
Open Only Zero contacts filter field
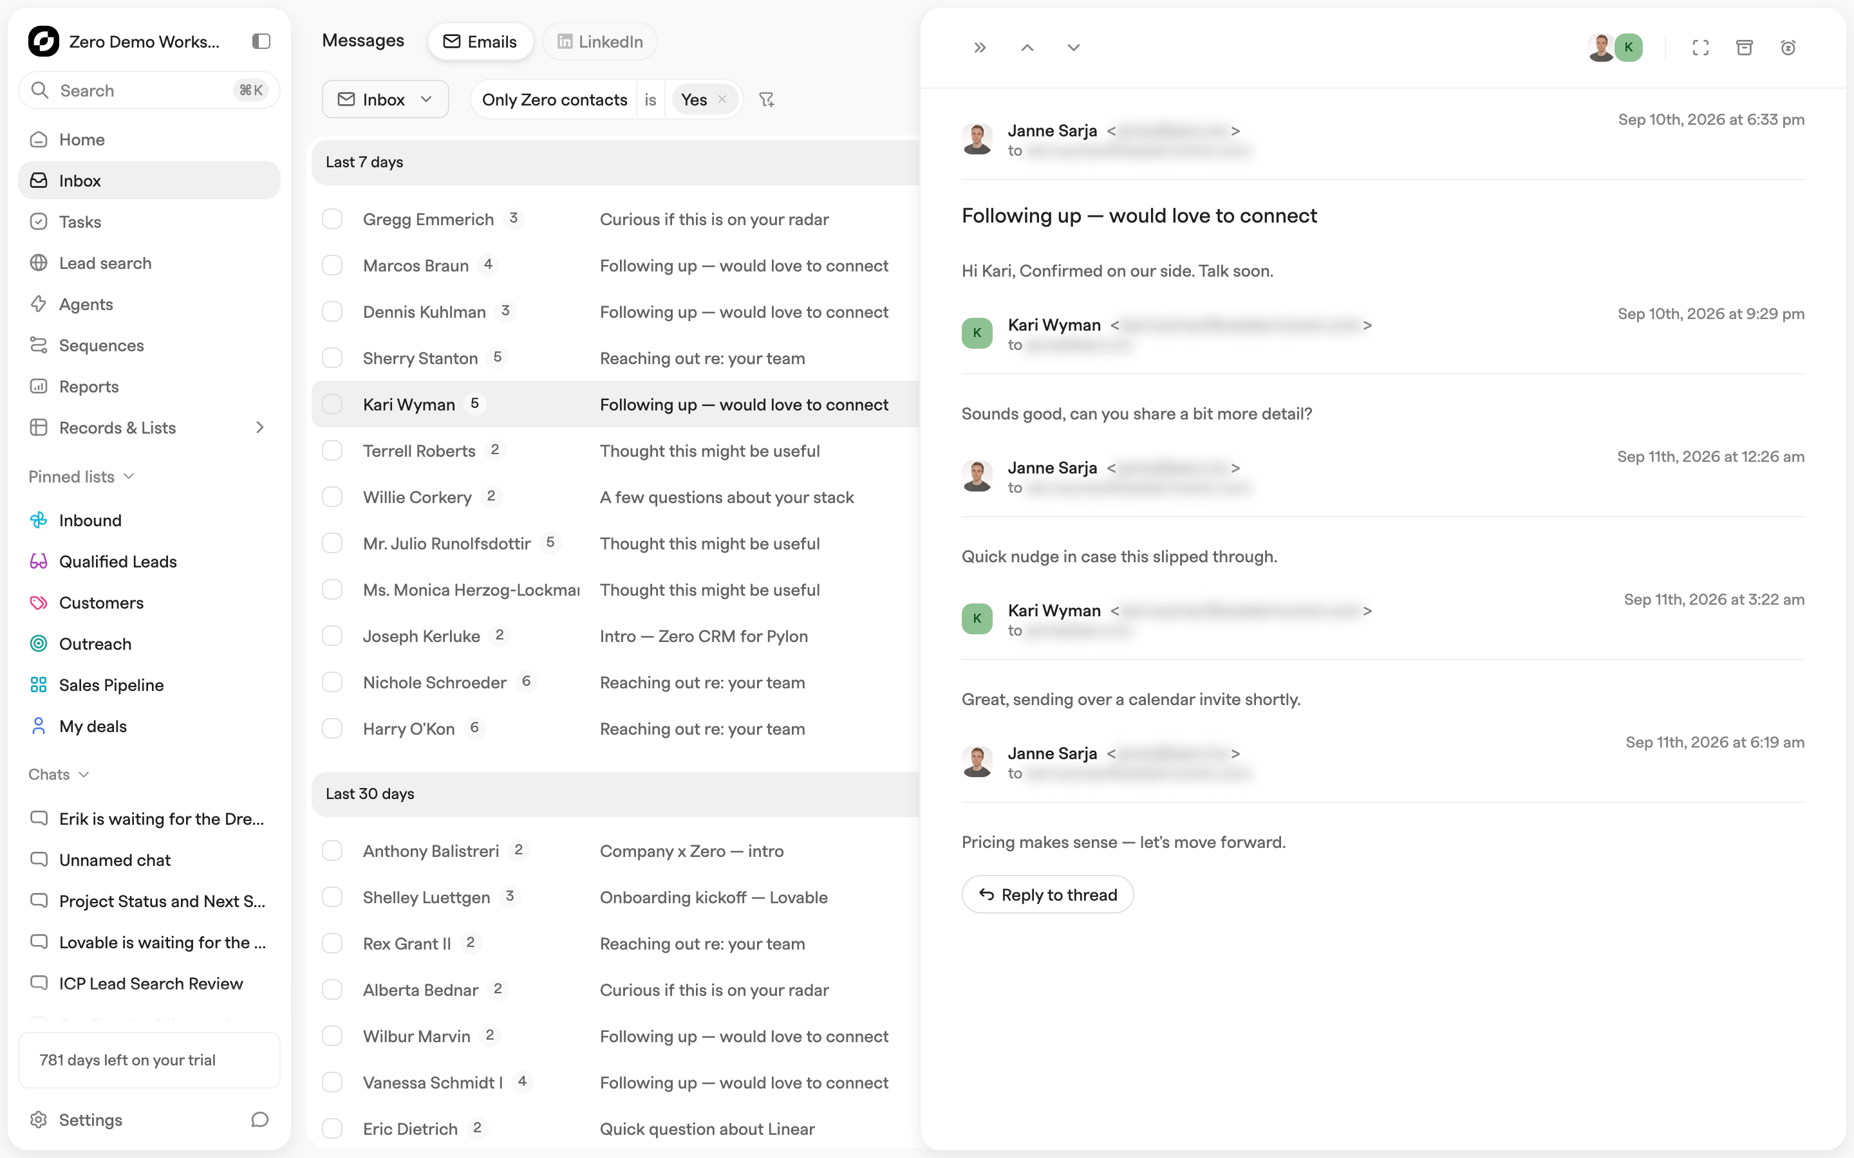[x=555, y=100]
